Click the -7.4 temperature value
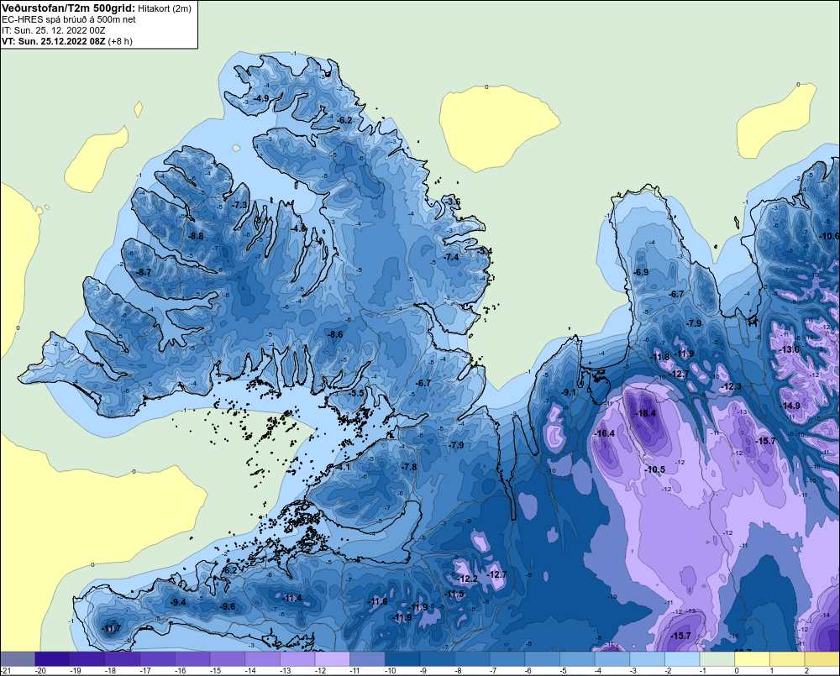Image resolution: width=840 pixels, height=676 pixels. pyautogui.click(x=452, y=258)
